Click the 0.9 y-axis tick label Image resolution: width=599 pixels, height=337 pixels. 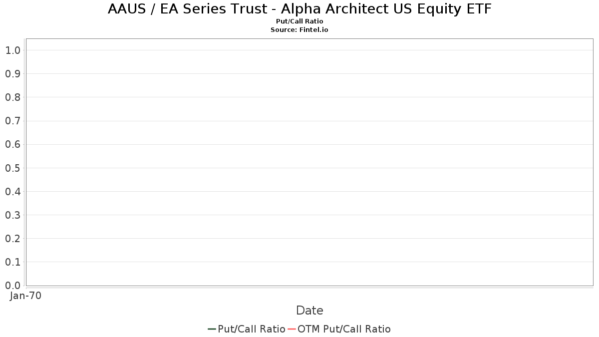13,74
